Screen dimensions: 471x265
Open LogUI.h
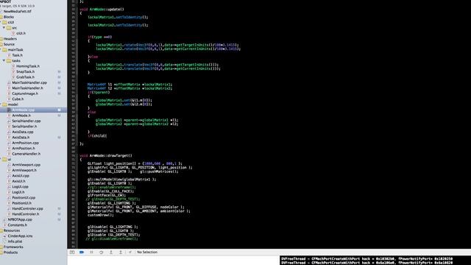[x=18, y=192]
